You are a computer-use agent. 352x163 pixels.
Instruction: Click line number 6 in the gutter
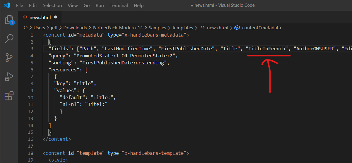(32, 70)
